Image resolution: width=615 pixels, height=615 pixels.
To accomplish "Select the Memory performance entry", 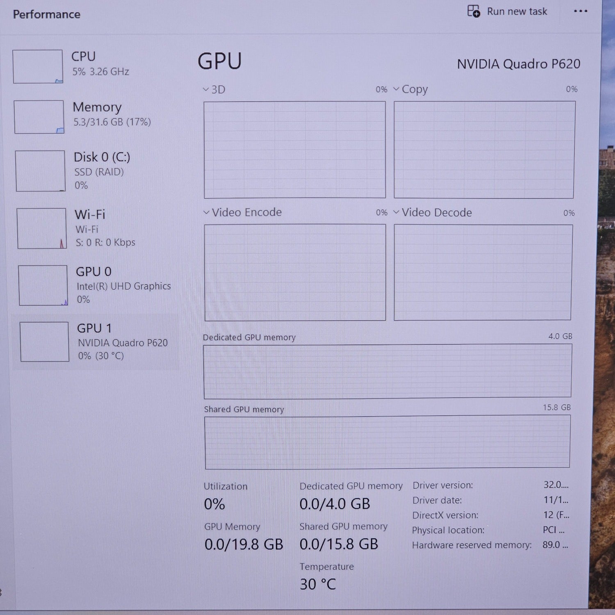I will click(x=94, y=117).
